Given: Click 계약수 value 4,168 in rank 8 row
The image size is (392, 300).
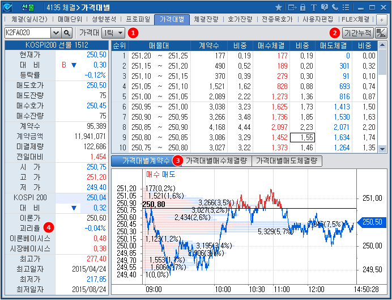Looking at the screenshot, I should [x=217, y=128].
